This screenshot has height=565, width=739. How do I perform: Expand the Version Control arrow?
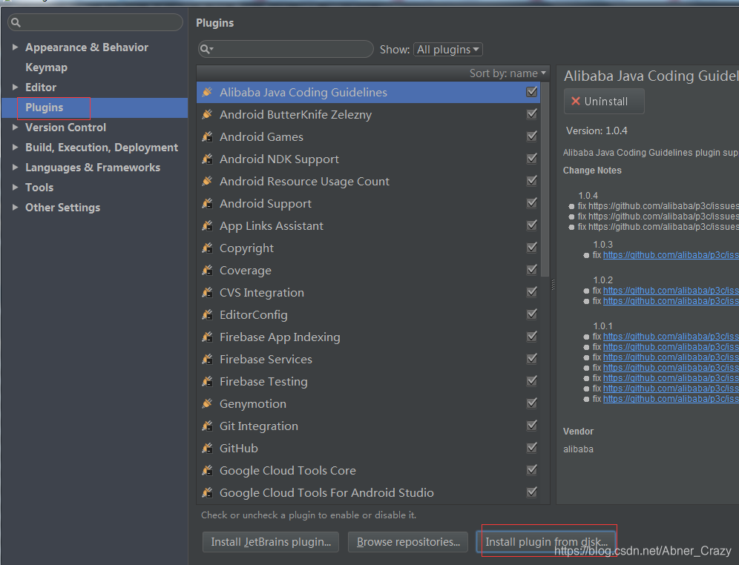15,127
